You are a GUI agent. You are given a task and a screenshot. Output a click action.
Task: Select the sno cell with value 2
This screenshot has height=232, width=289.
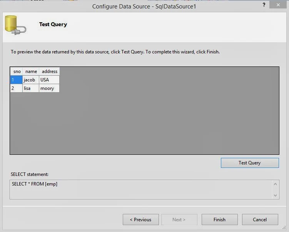[x=17, y=88]
